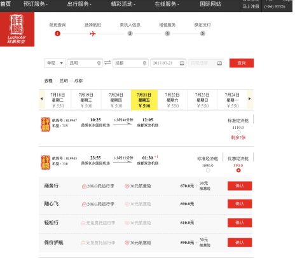295x263 pixels.
Task: Open 国际网站 in top navigation
Action: 210,4
